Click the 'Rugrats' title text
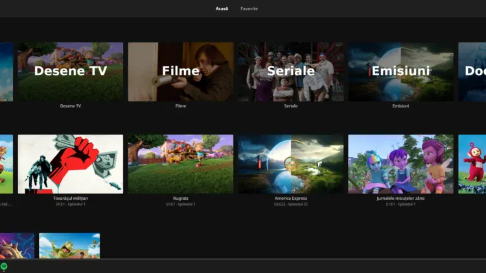The width and height of the screenshot is (486, 273). click(181, 198)
